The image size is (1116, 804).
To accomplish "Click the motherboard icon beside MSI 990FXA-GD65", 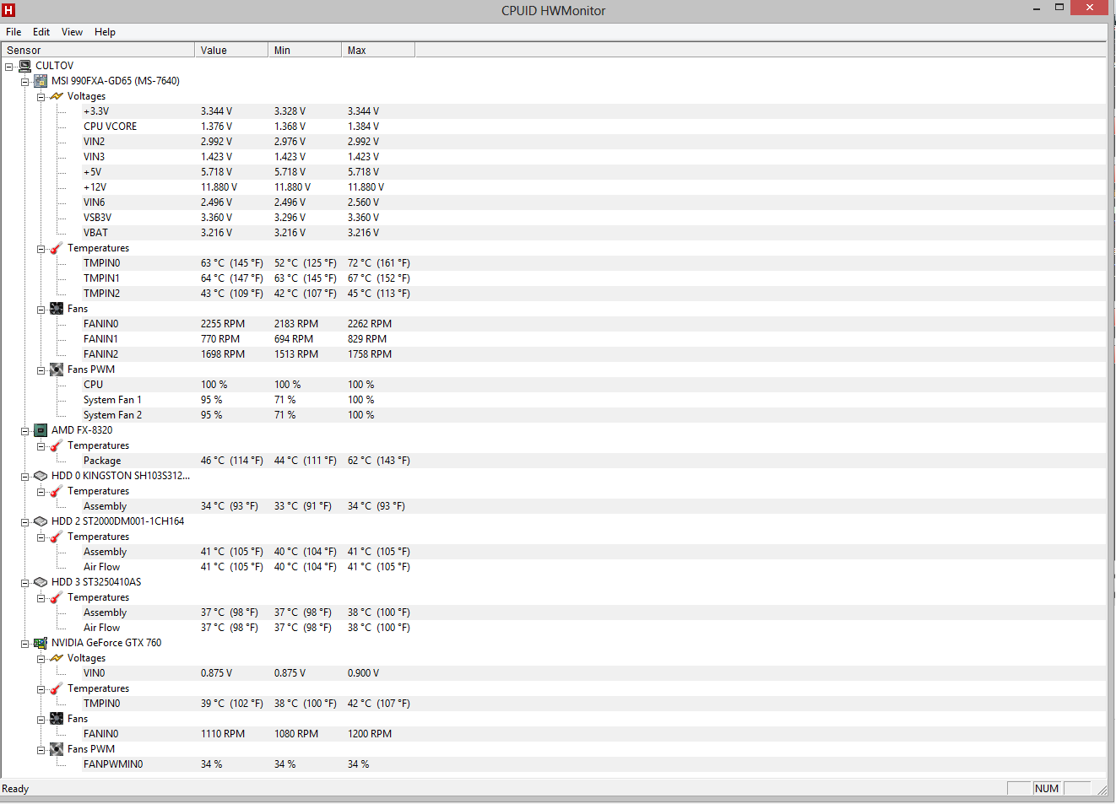I will coord(41,81).
